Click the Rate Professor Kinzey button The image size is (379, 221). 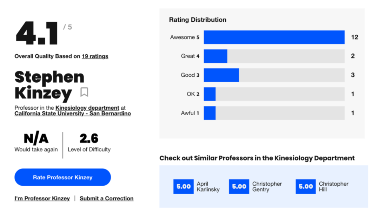[62, 177]
